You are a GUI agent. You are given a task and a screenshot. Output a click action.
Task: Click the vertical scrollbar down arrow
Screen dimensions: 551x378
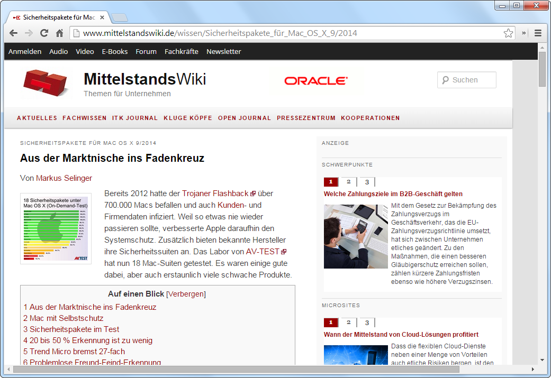[x=542, y=360]
